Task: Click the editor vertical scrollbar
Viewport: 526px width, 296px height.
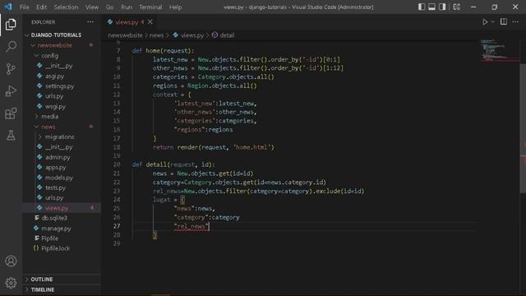Action: (x=523, y=127)
